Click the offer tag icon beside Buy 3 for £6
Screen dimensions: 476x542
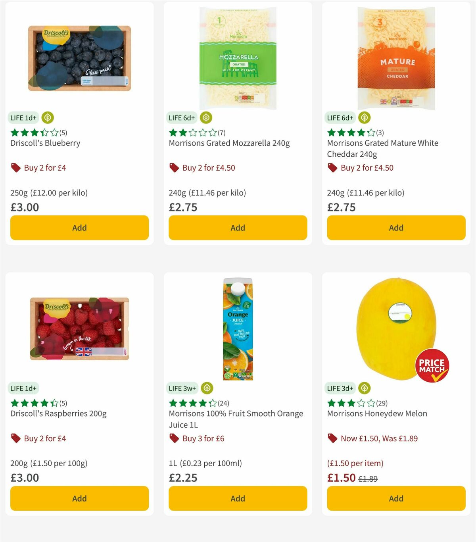point(174,438)
